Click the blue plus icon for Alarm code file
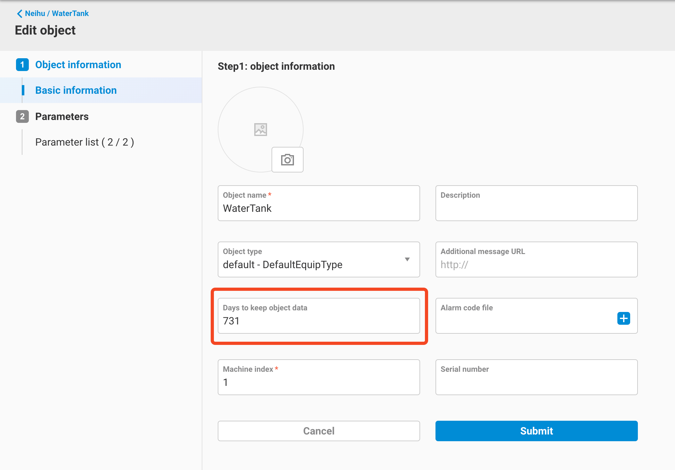 coord(623,318)
